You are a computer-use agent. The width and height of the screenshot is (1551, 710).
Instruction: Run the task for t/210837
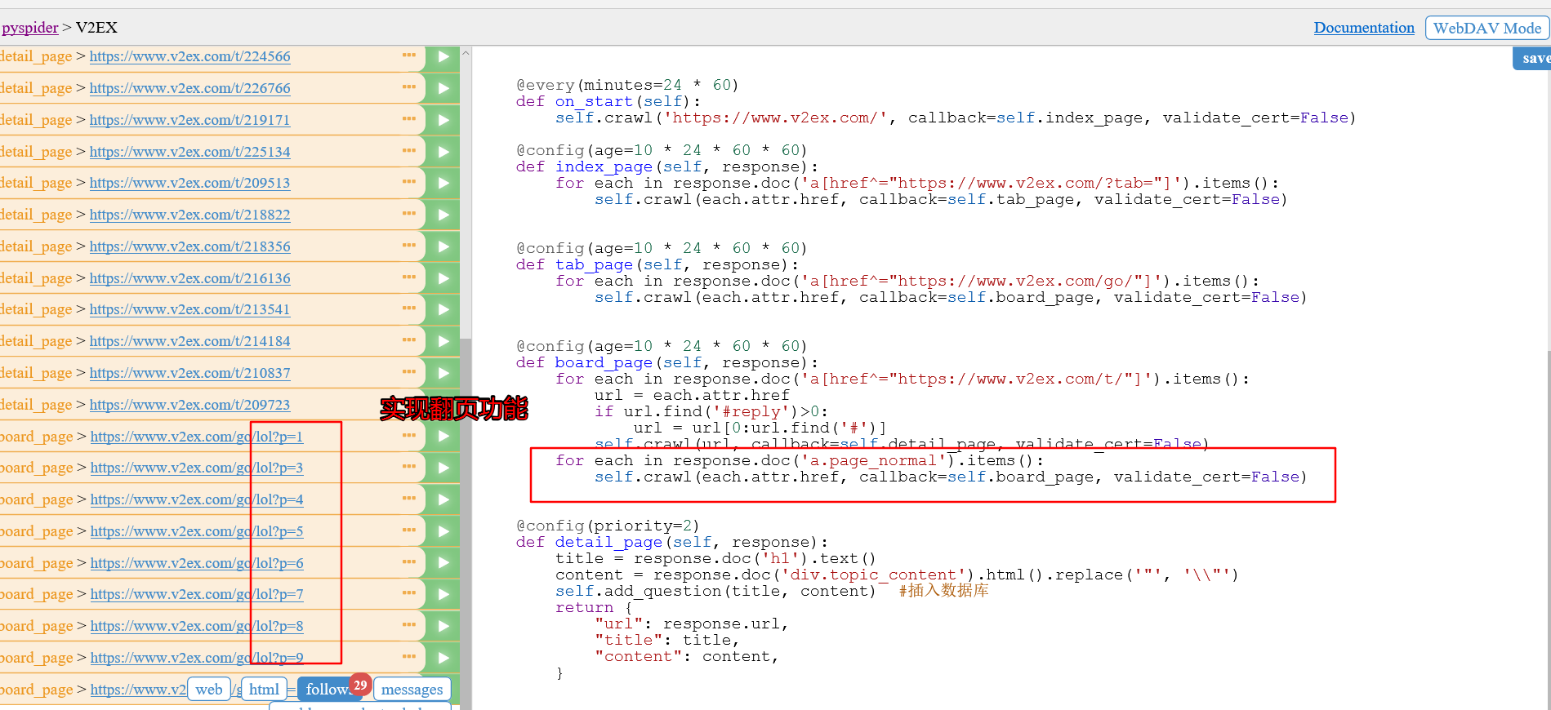(443, 373)
